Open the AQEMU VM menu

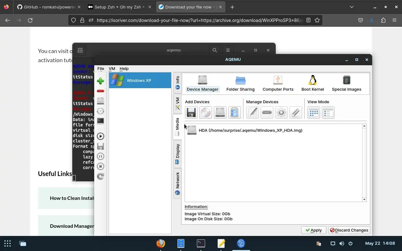tap(112, 68)
